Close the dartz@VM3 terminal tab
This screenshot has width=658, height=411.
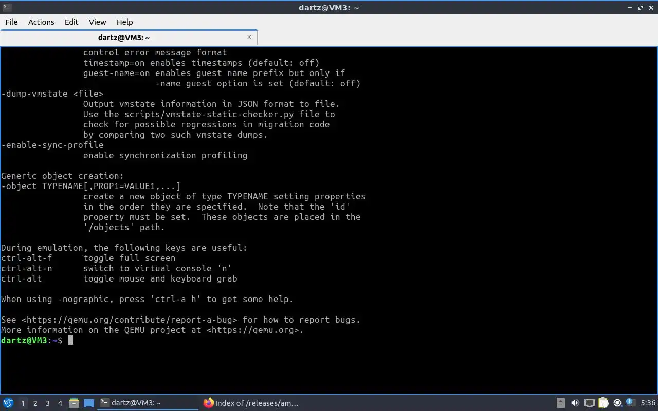pyautogui.click(x=249, y=37)
